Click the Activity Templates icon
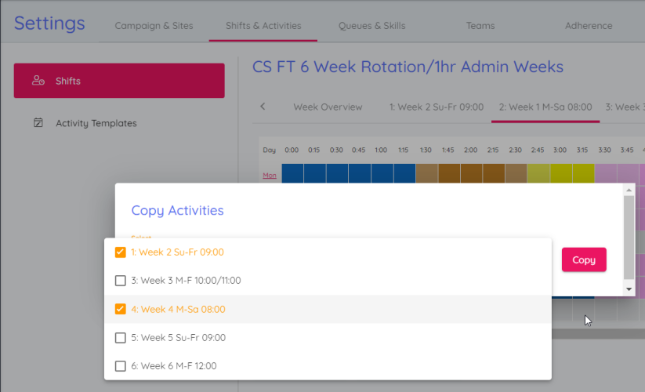 [38, 123]
